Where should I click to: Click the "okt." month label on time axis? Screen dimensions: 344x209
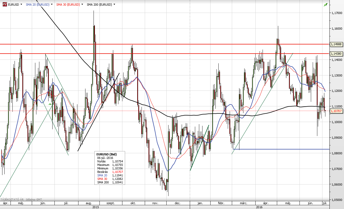click(x=133, y=203)
